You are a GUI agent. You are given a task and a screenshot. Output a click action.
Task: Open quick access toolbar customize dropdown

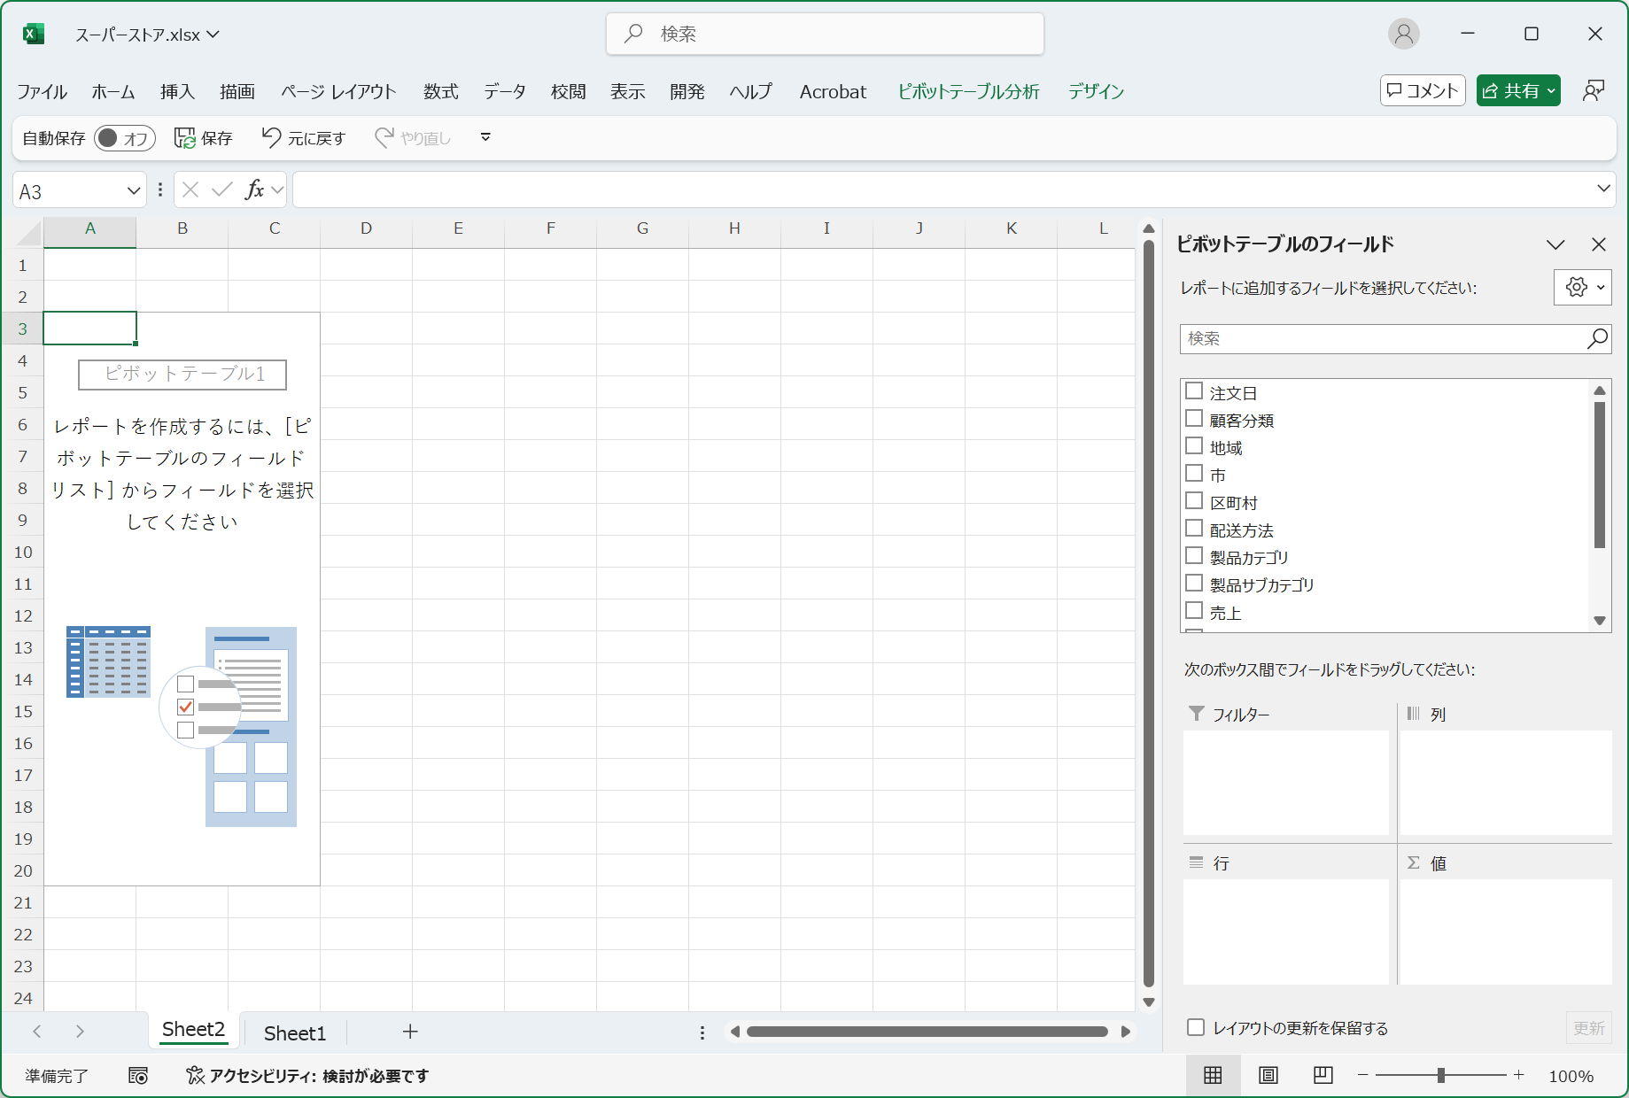click(485, 137)
